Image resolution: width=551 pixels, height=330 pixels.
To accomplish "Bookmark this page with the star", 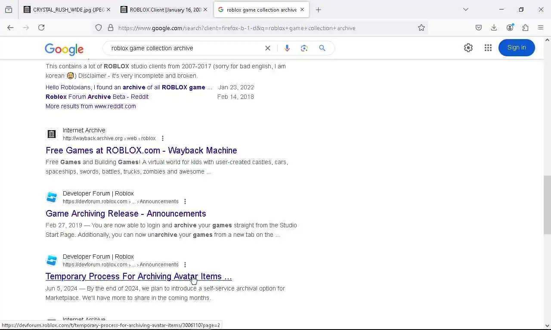I will pos(421,28).
